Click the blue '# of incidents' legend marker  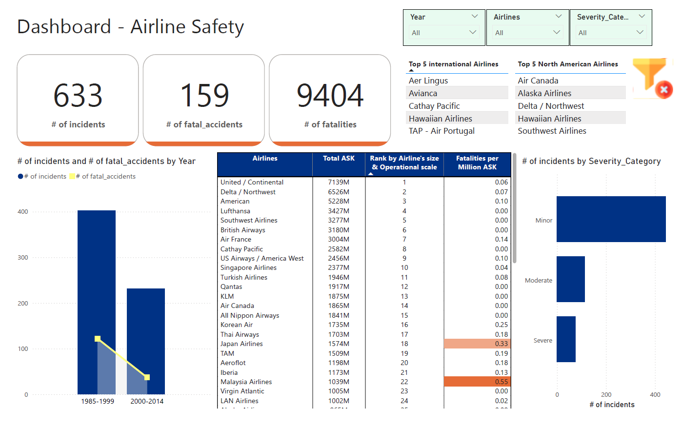point(20,177)
